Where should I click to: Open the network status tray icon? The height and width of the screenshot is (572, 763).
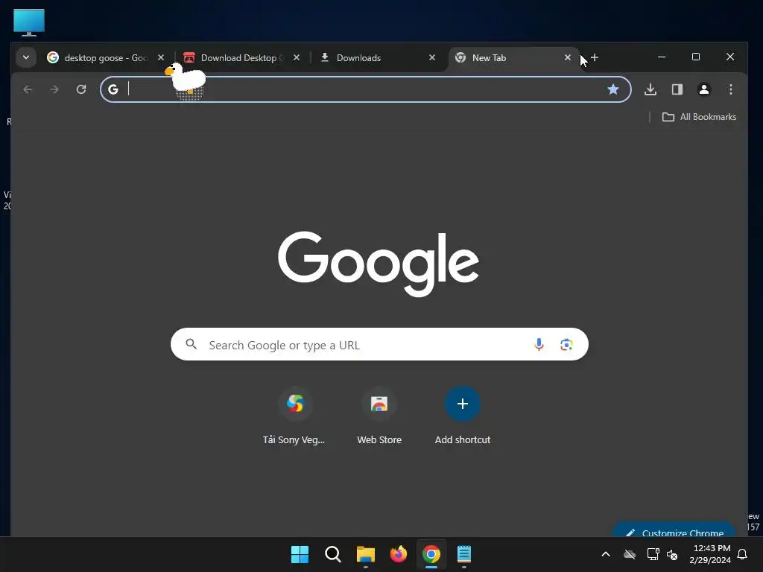[653, 554]
